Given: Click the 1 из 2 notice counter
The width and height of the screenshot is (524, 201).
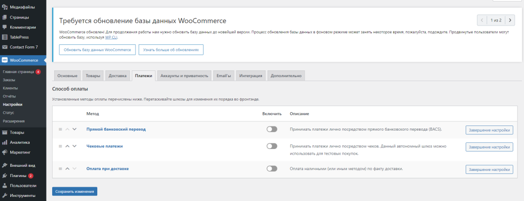Looking at the screenshot, I should click(x=496, y=20).
